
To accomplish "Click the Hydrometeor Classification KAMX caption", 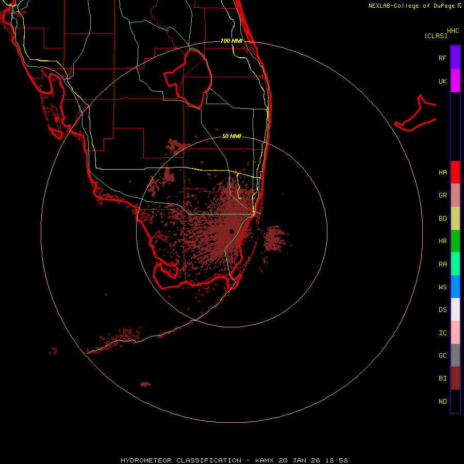I will coord(234,460).
